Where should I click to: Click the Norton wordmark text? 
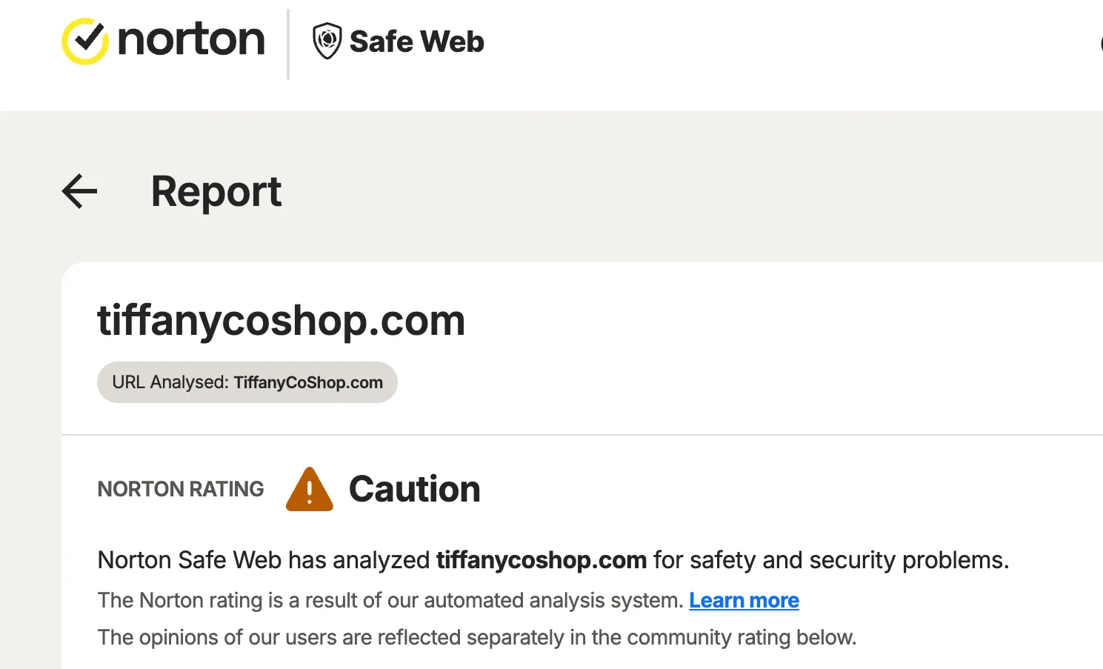[193, 41]
